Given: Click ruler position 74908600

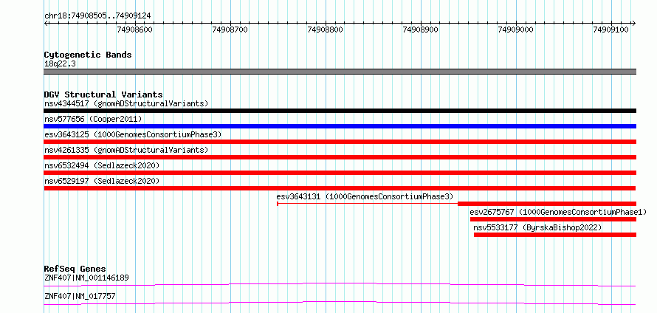Looking at the screenshot, I should coord(135,30).
